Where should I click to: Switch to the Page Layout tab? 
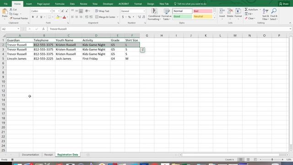pos(43,4)
